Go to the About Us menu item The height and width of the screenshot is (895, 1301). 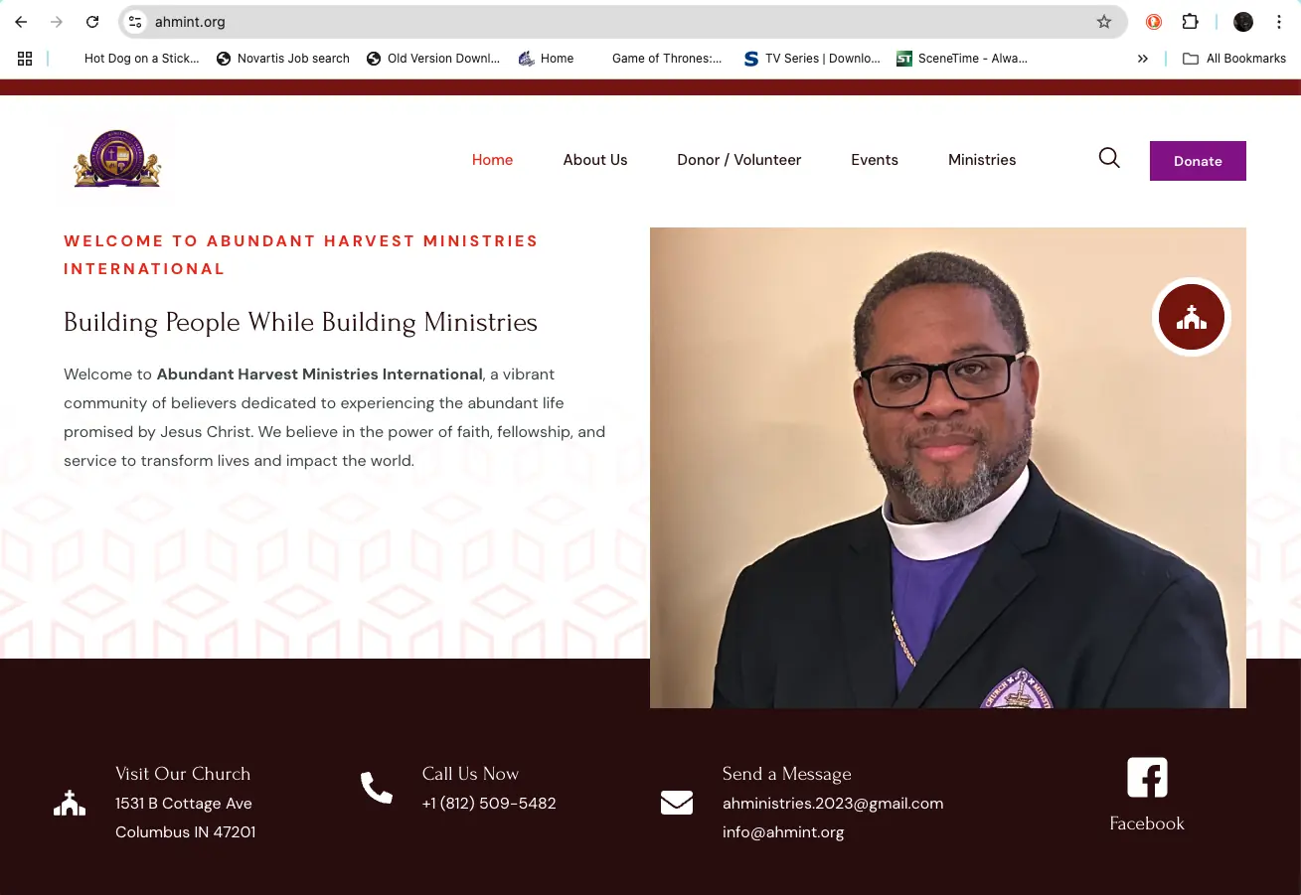[595, 160]
